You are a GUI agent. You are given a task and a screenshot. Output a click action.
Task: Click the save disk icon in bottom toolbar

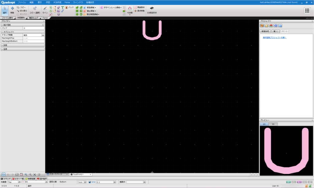17,175
